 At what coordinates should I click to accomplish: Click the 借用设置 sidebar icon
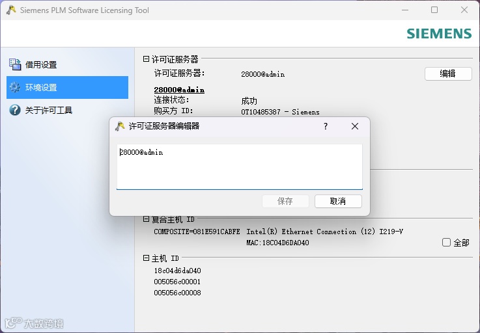[15, 64]
